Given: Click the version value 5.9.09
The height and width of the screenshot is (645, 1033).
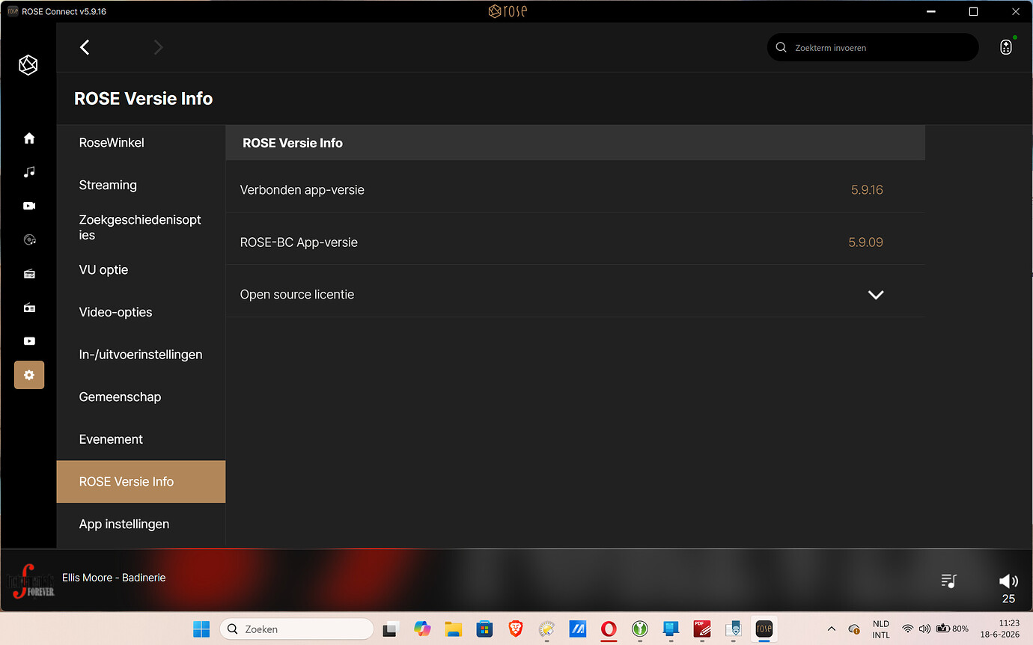Looking at the screenshot, I should pyautogui.click(x=865, y=242).
